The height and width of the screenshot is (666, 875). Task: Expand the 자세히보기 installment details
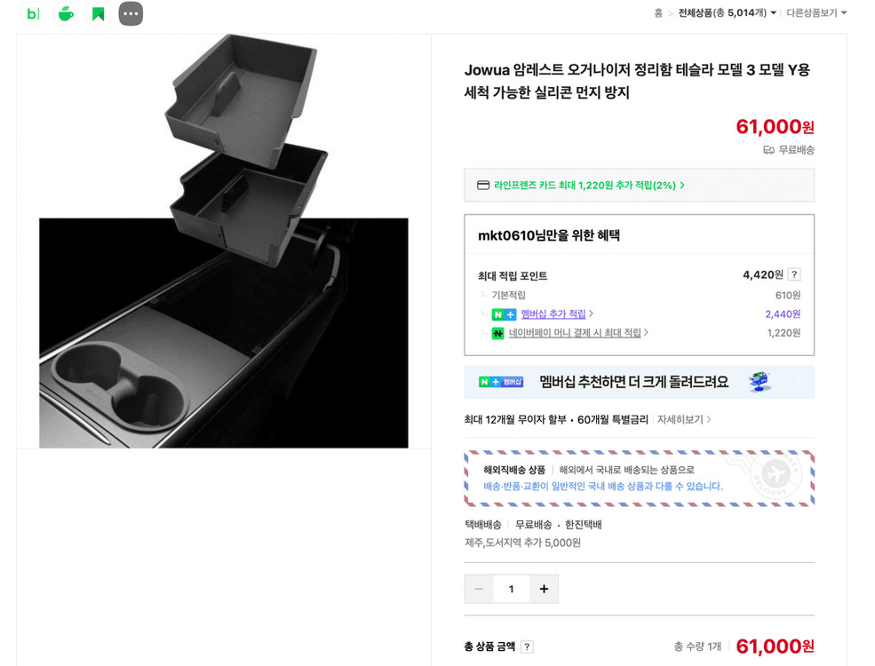[x=683, y=420]
